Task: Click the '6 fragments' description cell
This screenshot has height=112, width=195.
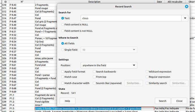Action: [x=46, y=62]
